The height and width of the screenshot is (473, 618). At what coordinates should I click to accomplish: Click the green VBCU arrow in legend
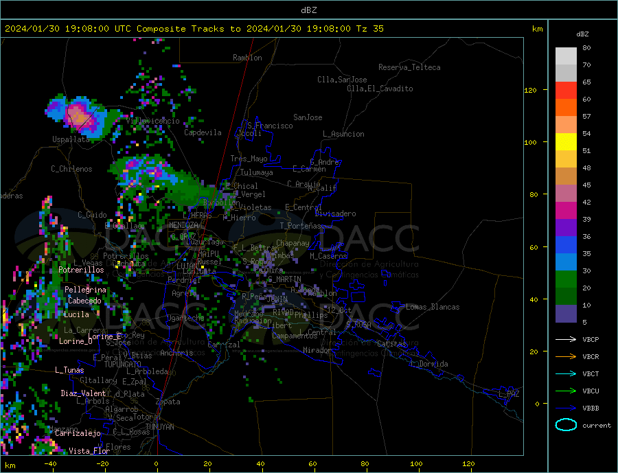[x=567, y=391]
